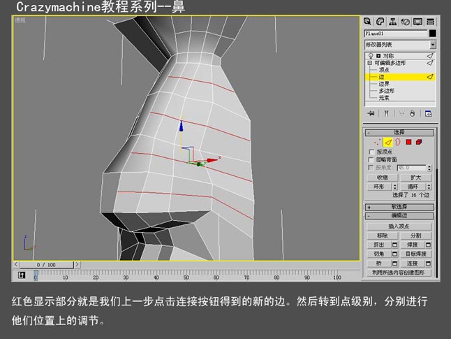
Task: Click the 移除 button
Action: coord(383,236)
